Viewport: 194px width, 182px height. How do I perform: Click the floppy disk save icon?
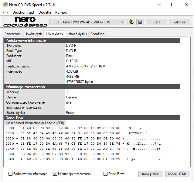click(140, 22)
